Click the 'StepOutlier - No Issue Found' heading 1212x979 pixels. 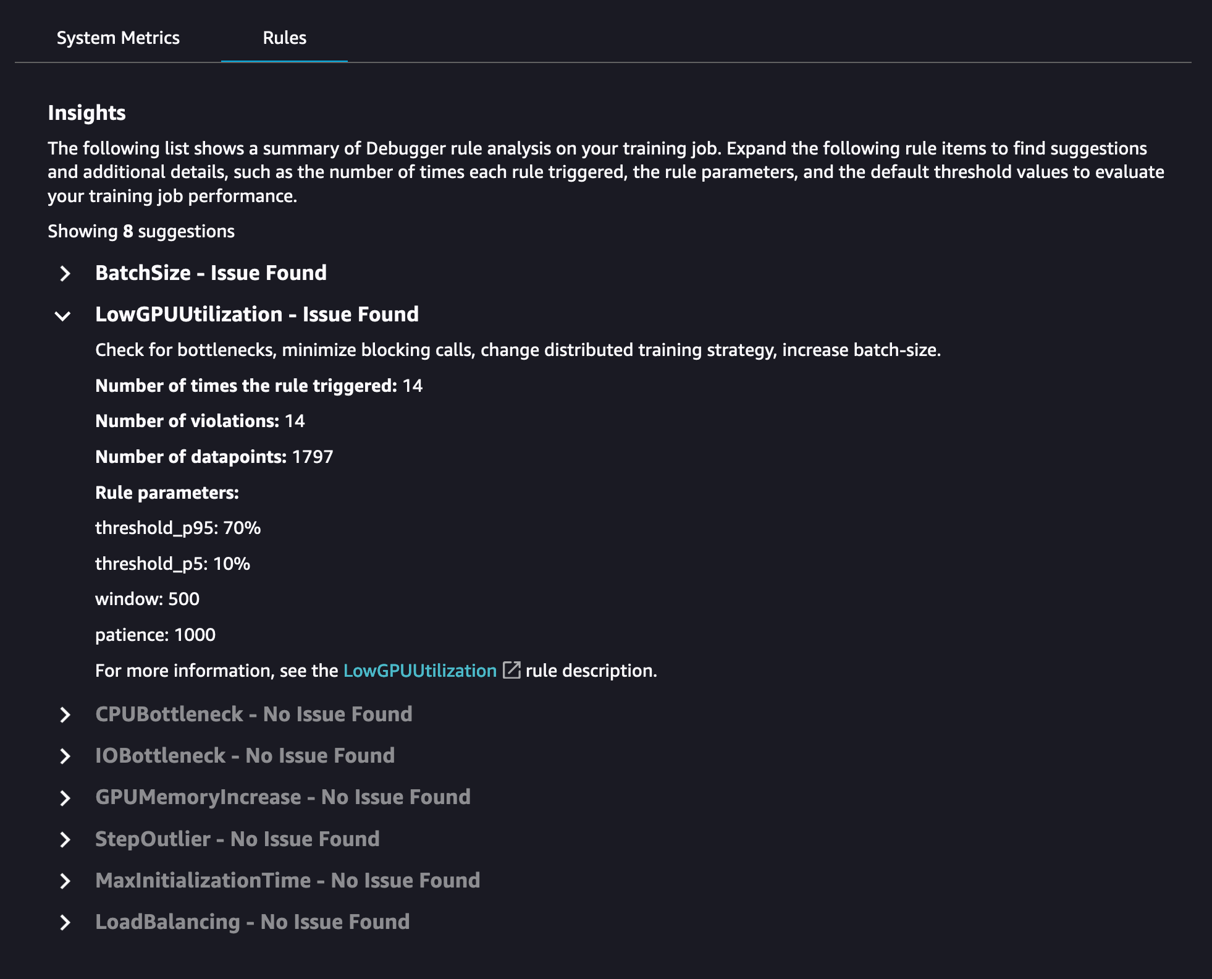point(237,839)
